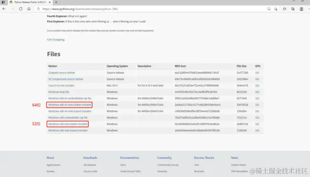Open the user profile avatar
Viewport: 310px width, 177px height.
coord(301,9)
